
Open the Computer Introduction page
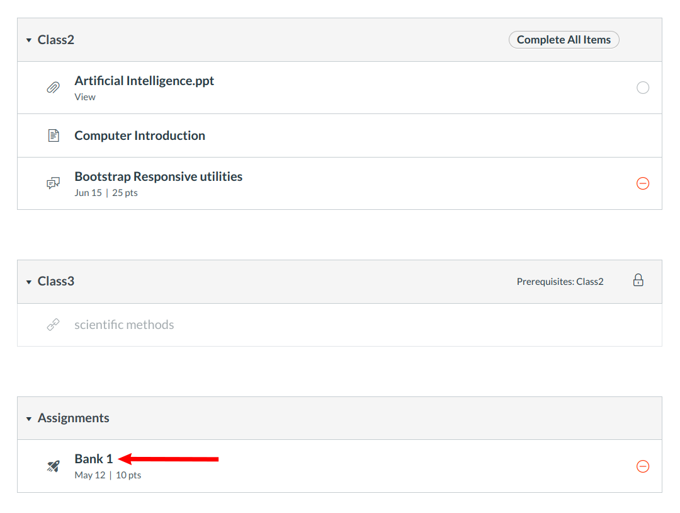[140, 135]
